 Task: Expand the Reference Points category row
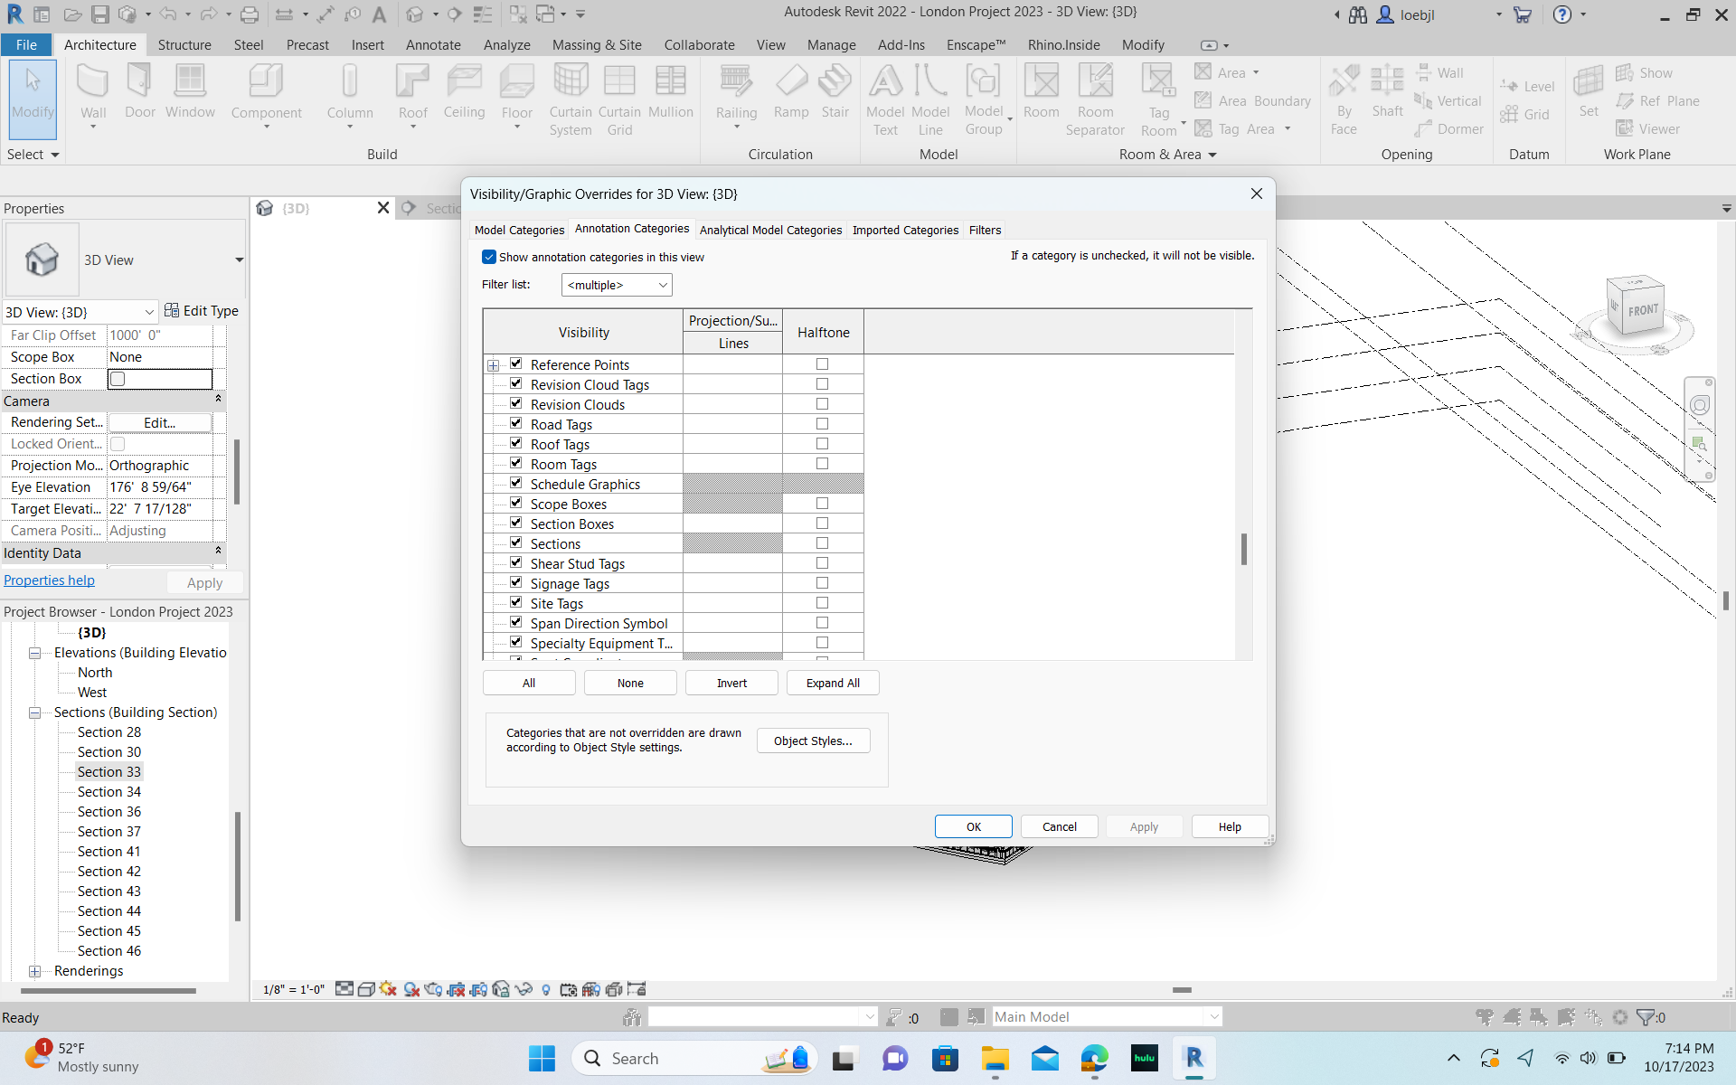point(494,364)
